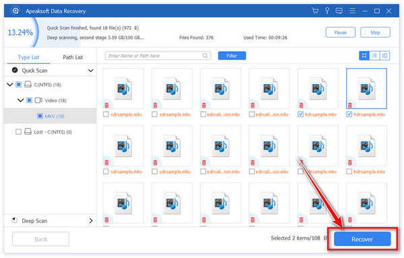Uncheck the checked hdrsample.mkv without highlighted thumbnail
Image resolution: width=404 pixels, height=258 pixels.
coord(300,114)
